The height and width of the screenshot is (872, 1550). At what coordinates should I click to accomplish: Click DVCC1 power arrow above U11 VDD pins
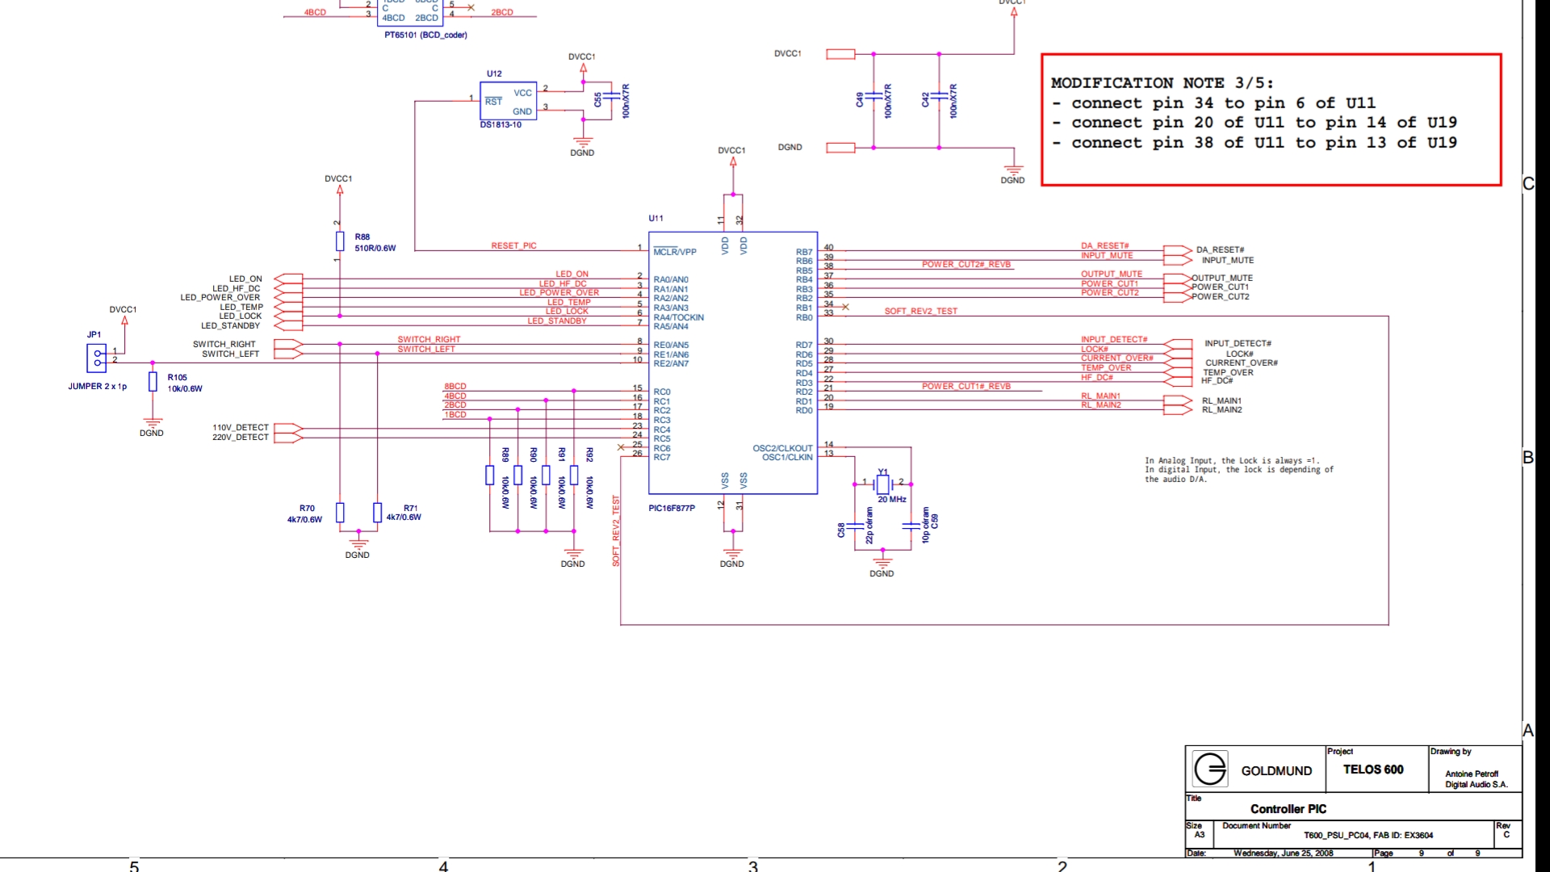pyautogui.click(x=733, y=161)
